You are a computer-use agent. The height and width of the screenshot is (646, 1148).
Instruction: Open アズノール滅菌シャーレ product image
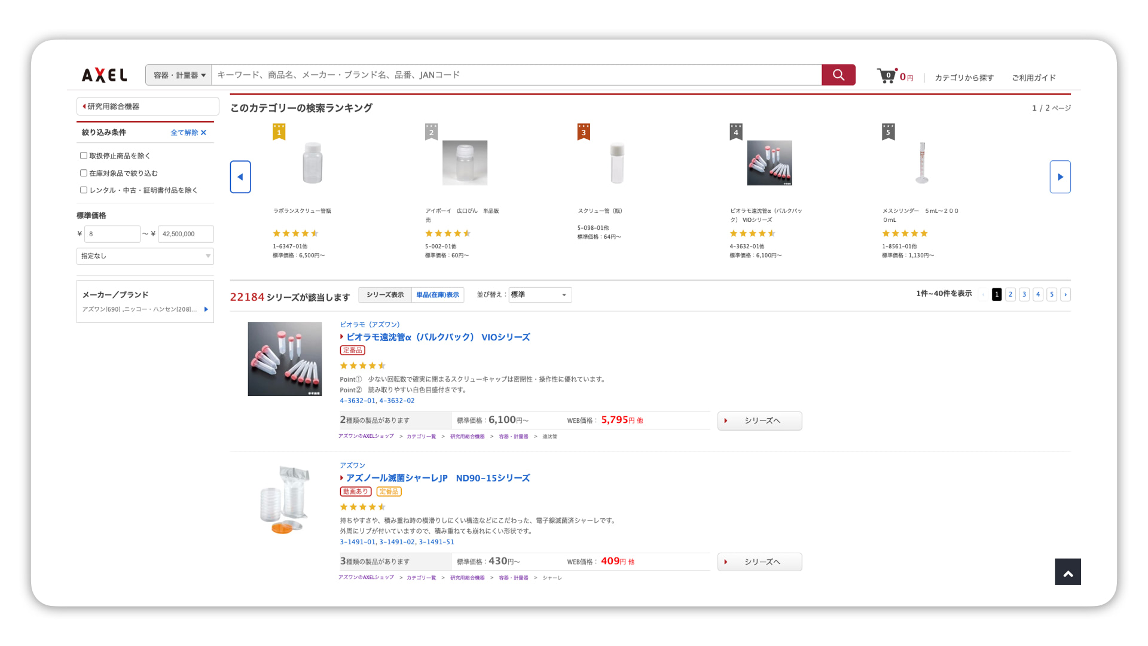click(285, 500)
